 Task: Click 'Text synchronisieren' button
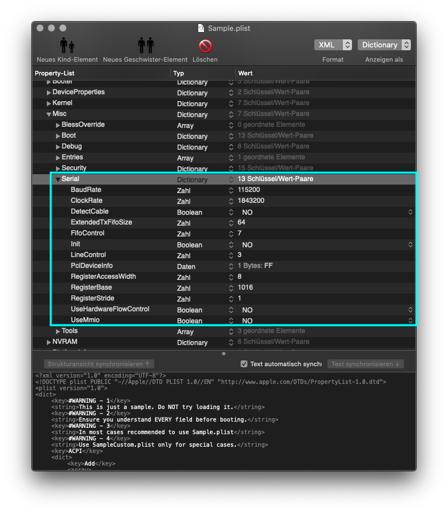coord(366,364)
